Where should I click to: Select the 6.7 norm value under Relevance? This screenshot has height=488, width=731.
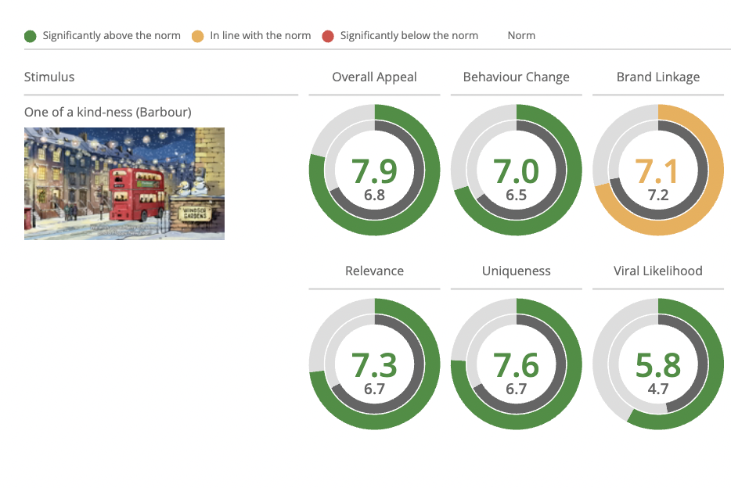click(x=374, y=389)
